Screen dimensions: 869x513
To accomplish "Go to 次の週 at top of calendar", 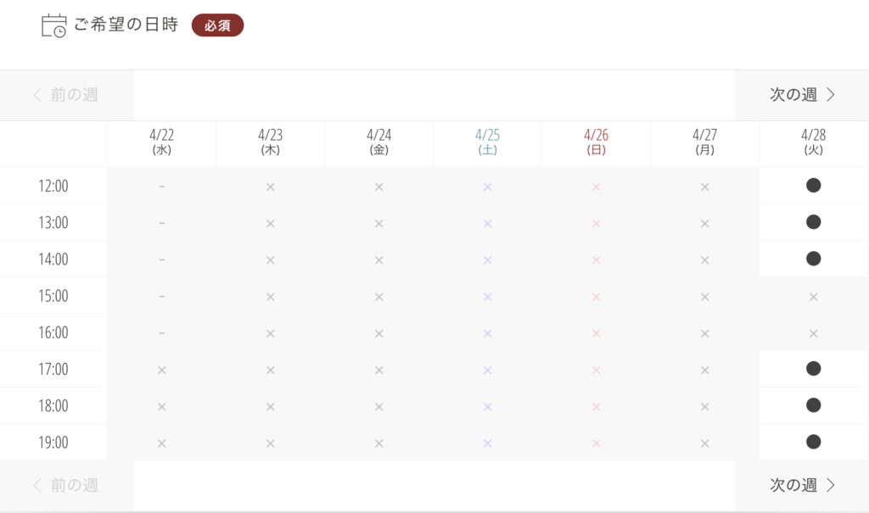I will (x=802, y=95).
